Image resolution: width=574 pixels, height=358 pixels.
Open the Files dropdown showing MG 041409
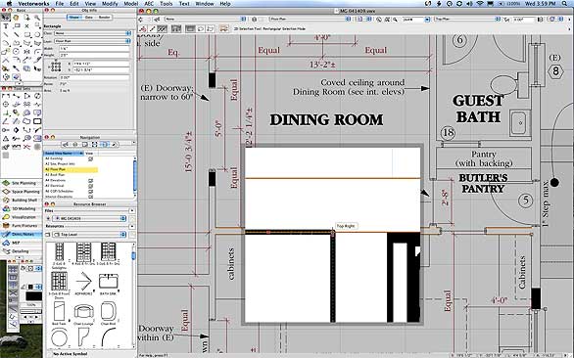point(89,218)
